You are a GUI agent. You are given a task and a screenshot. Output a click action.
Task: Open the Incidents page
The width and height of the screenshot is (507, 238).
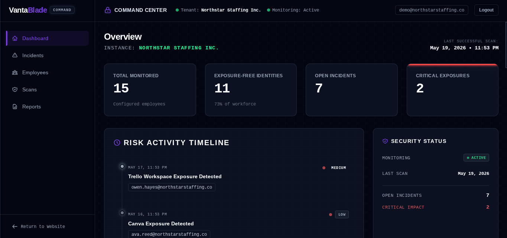48,55
